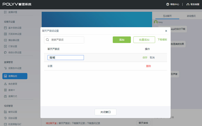
Task: Save the edited banned word 赌博
Action: pos(145,57)
